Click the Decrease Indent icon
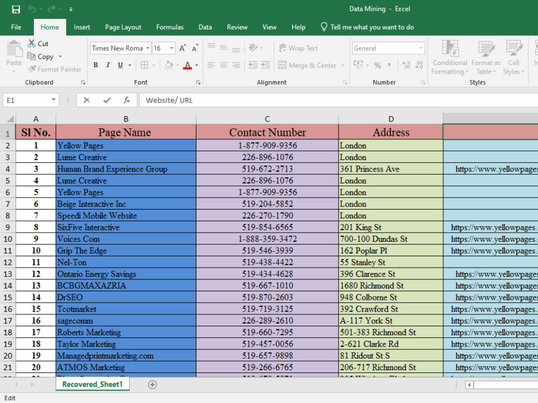 point(253,65)
